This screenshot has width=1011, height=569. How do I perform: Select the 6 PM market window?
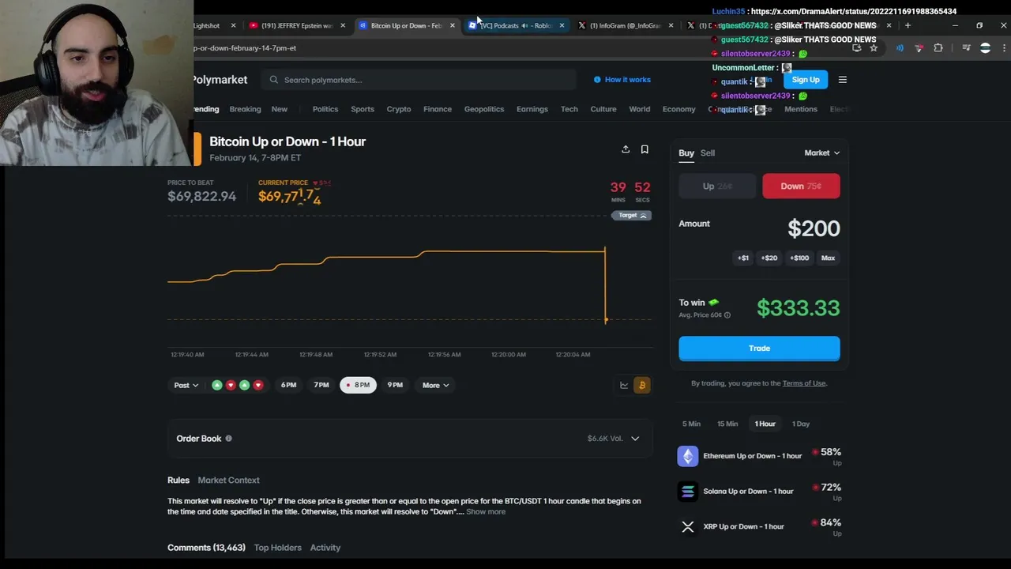pyautogui.click(x=288, y=385)
